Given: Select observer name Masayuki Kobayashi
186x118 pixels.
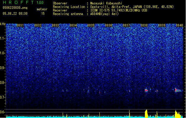Looking at the screenshot, I should coord(106,3).
